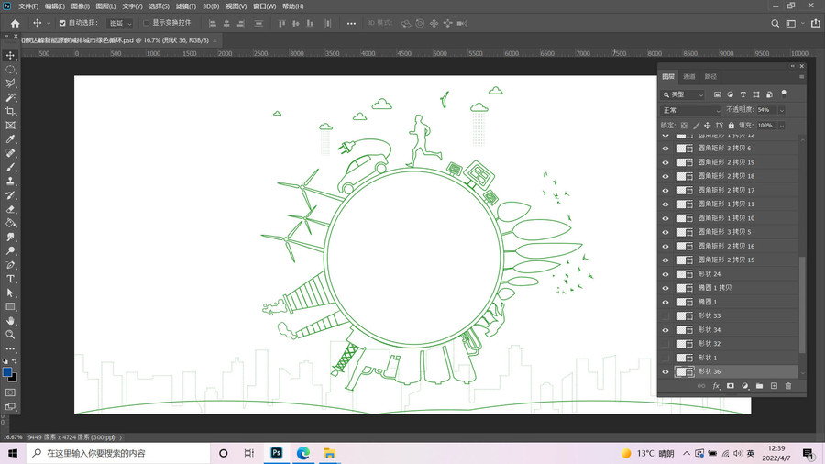Select the Zoom tool
The image size is (825, 464).
click(10, 334)
